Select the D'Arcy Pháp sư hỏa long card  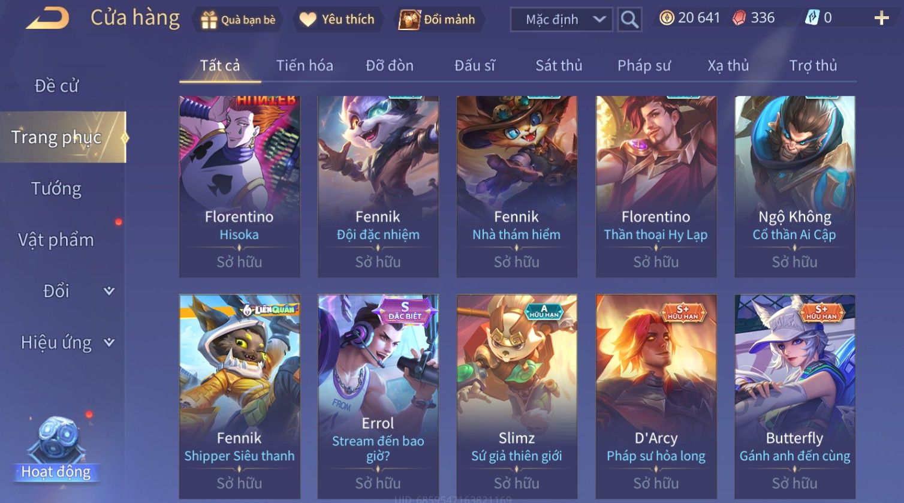(656, 396)
